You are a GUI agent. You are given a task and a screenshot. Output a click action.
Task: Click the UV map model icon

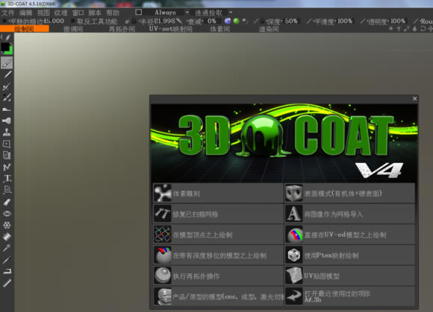(x=294, y=276)
